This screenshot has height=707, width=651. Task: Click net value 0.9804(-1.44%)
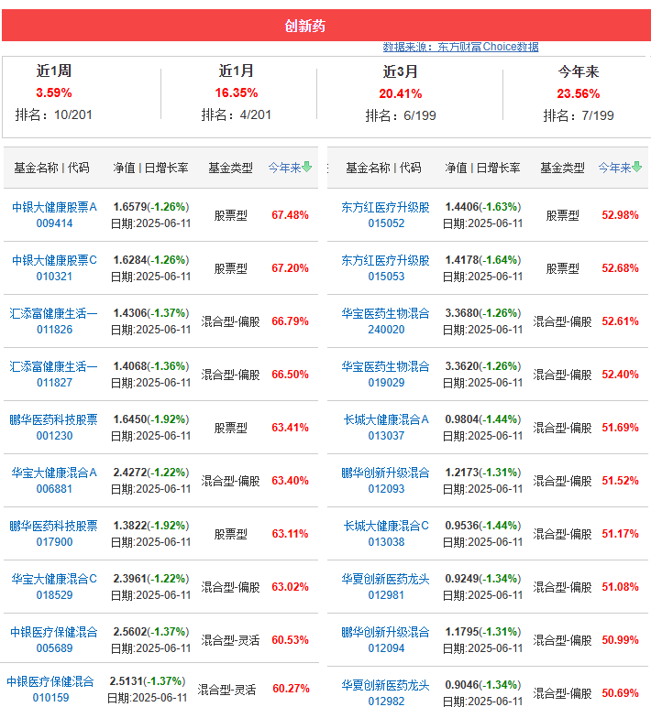pyautogui.click(x=482, y=419)
